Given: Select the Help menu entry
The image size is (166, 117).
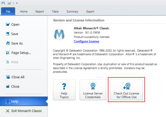Looking at the screenshot, I should [x=24, y=101].
